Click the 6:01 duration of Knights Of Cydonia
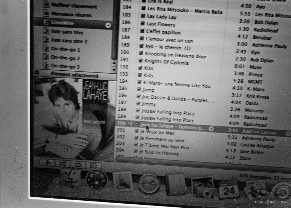 (x=239, y=66)
